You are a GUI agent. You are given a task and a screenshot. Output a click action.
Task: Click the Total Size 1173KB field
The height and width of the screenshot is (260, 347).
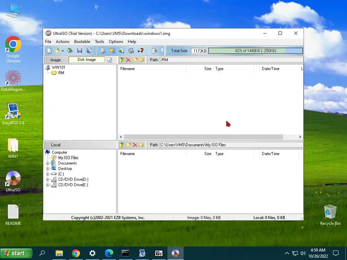click(199, 51)
